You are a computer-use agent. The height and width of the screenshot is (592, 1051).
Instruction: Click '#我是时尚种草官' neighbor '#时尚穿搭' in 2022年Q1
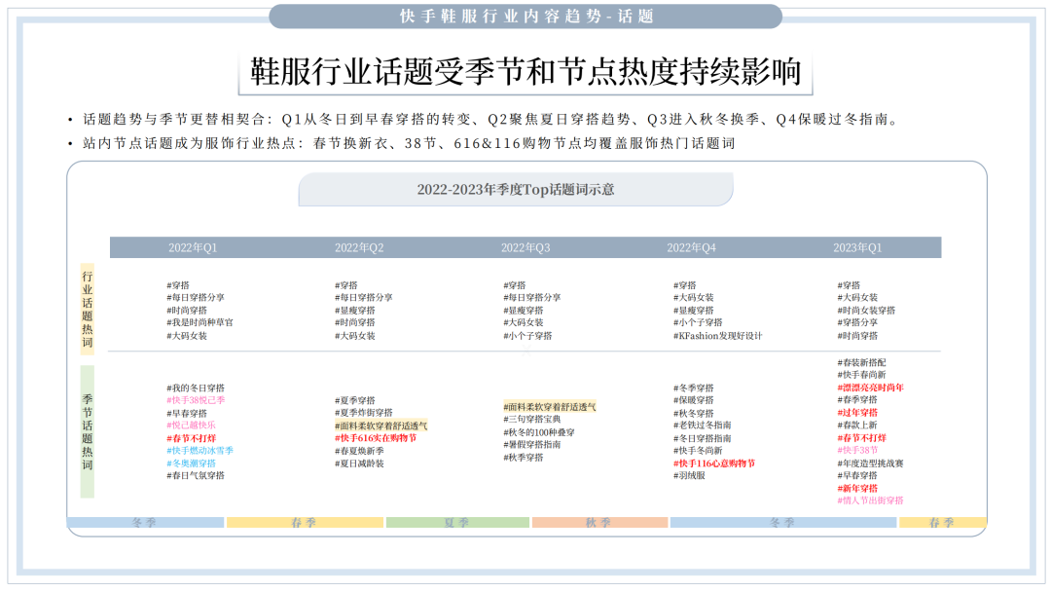point(187,311)
